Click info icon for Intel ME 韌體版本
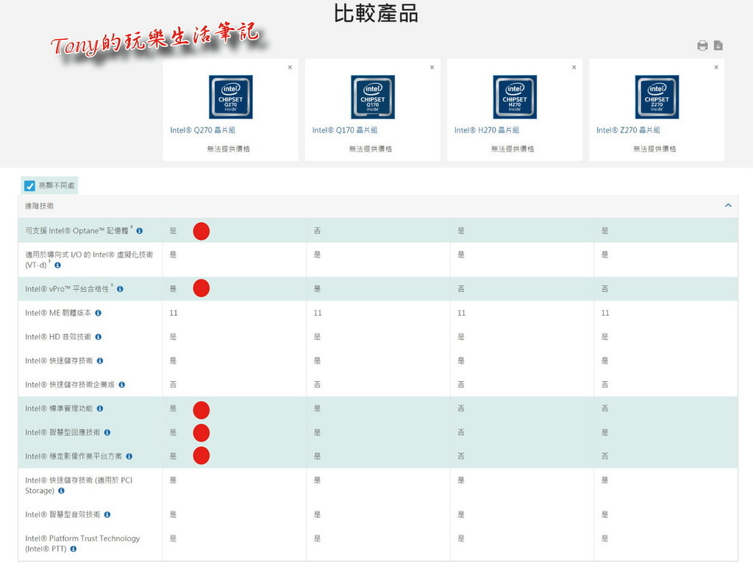 [x=98, y=313]
